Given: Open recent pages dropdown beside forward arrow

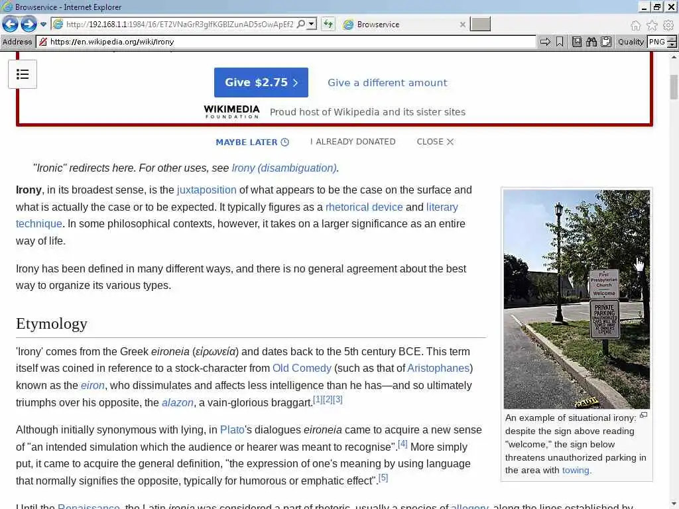Looking at the screenshot, I should coord(43,25).
